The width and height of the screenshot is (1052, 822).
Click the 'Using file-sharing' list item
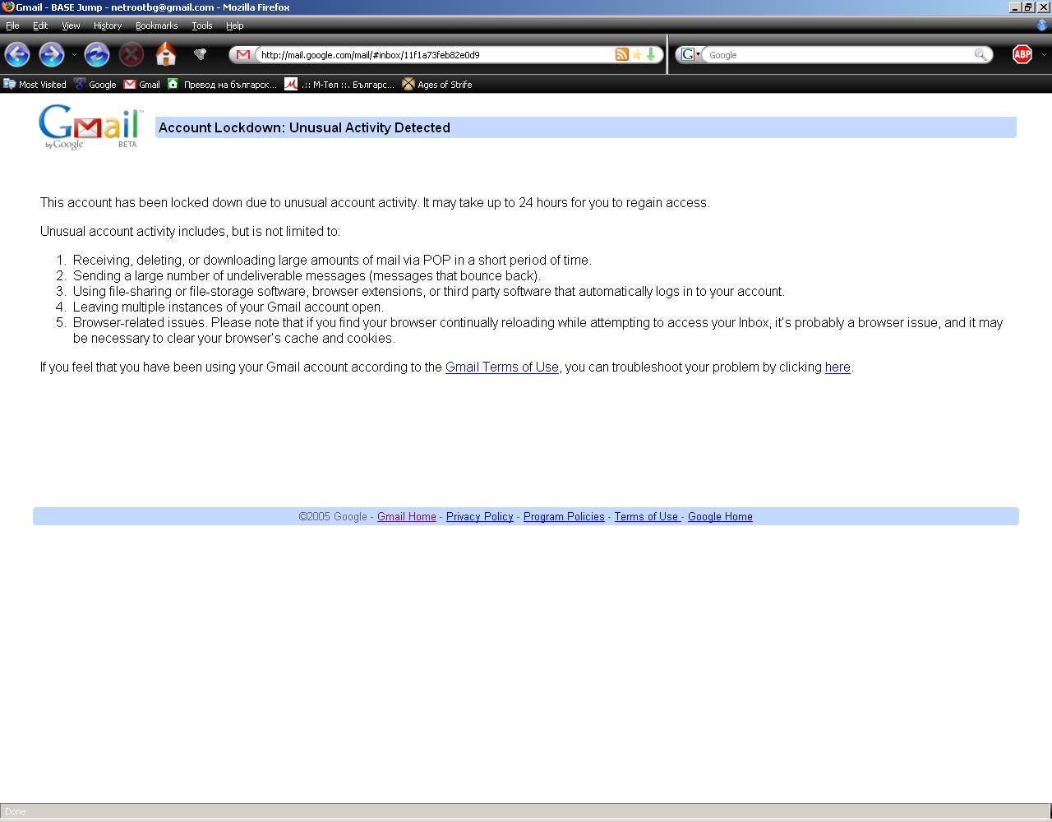[x=429, y=291]
